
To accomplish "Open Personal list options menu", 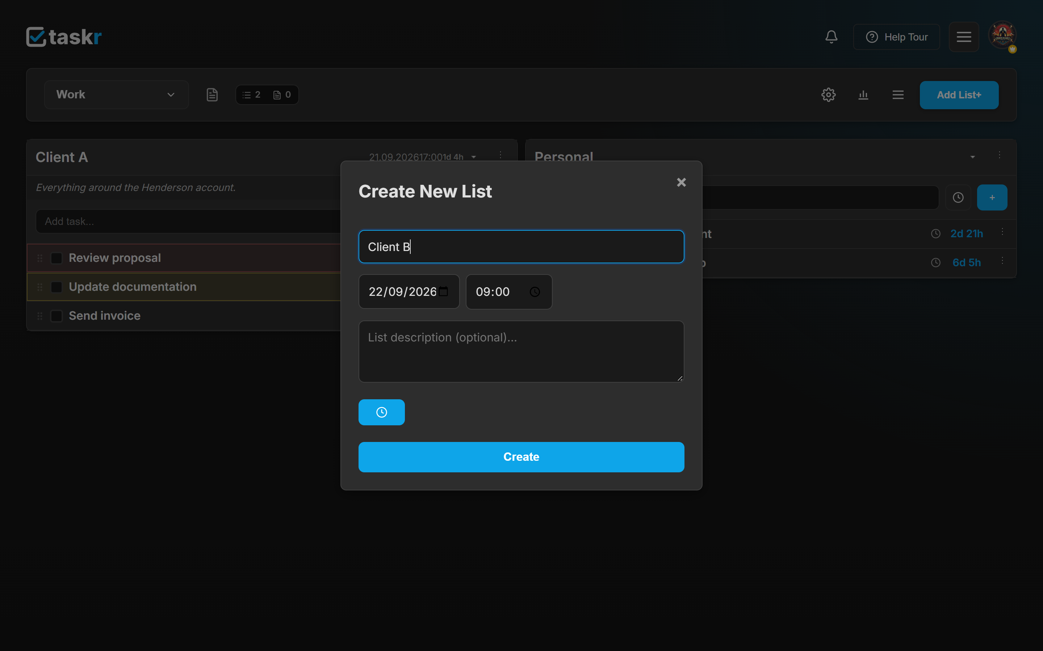I will (1000, 155).
